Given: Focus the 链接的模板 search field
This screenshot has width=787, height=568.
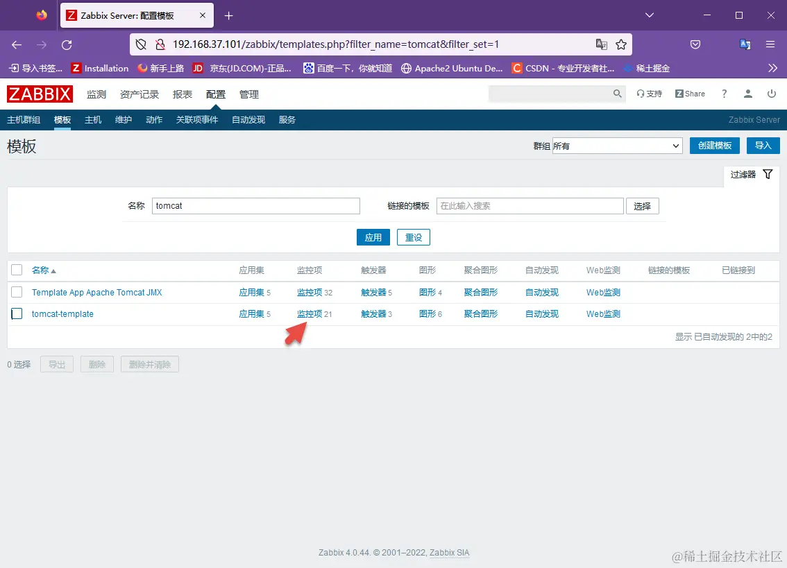Looking at the screenshot, I should 530,206.
